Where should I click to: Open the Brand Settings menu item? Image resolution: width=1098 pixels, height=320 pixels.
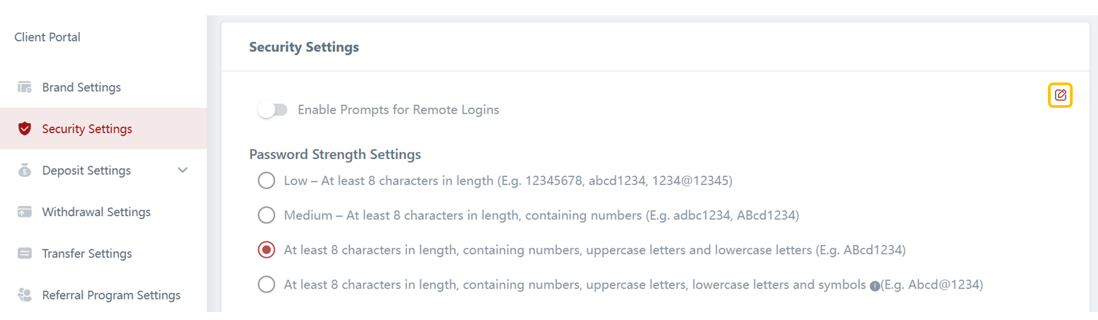pos(81,87)
